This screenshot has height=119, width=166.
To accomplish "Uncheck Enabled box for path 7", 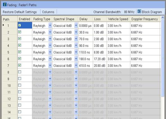I will pos(20,65).
